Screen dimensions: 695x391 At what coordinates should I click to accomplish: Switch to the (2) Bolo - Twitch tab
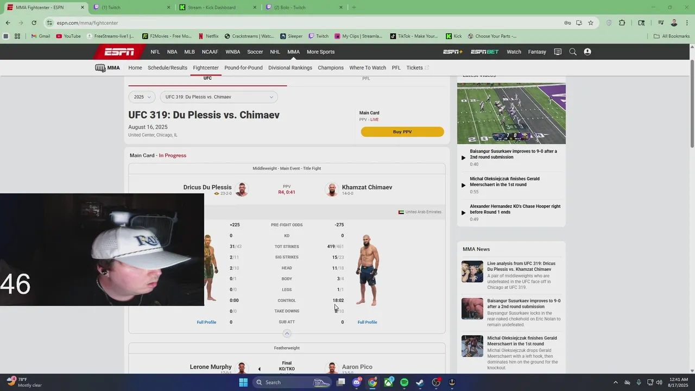[304, 8]
